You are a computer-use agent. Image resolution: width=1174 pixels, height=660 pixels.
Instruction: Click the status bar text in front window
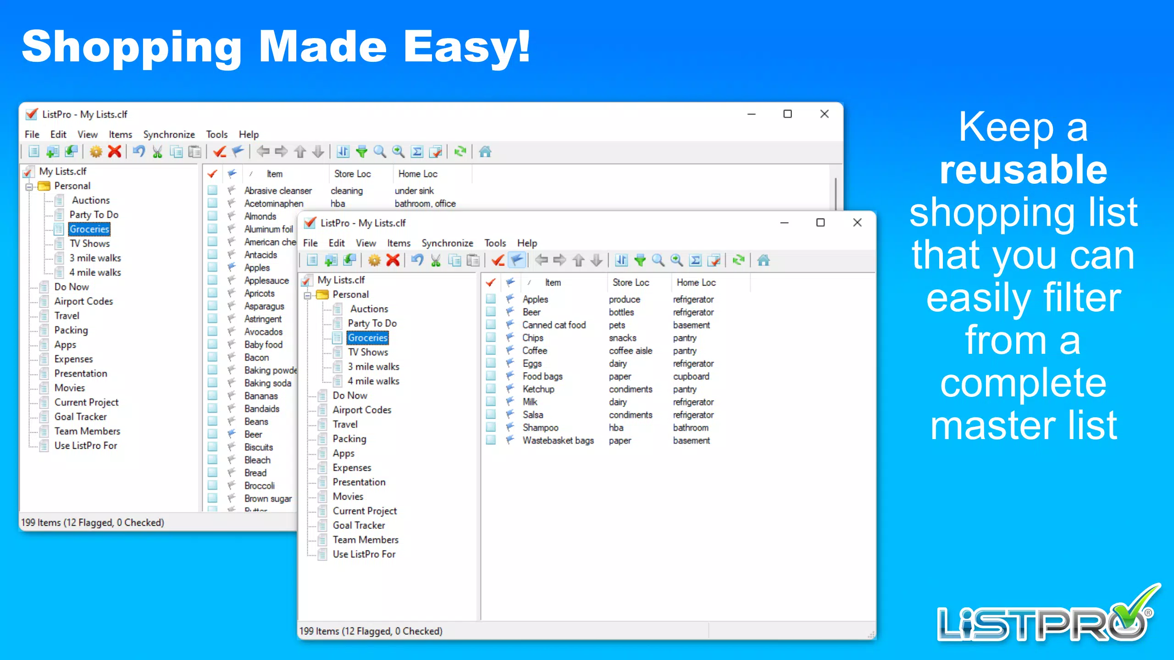[371, 631]
